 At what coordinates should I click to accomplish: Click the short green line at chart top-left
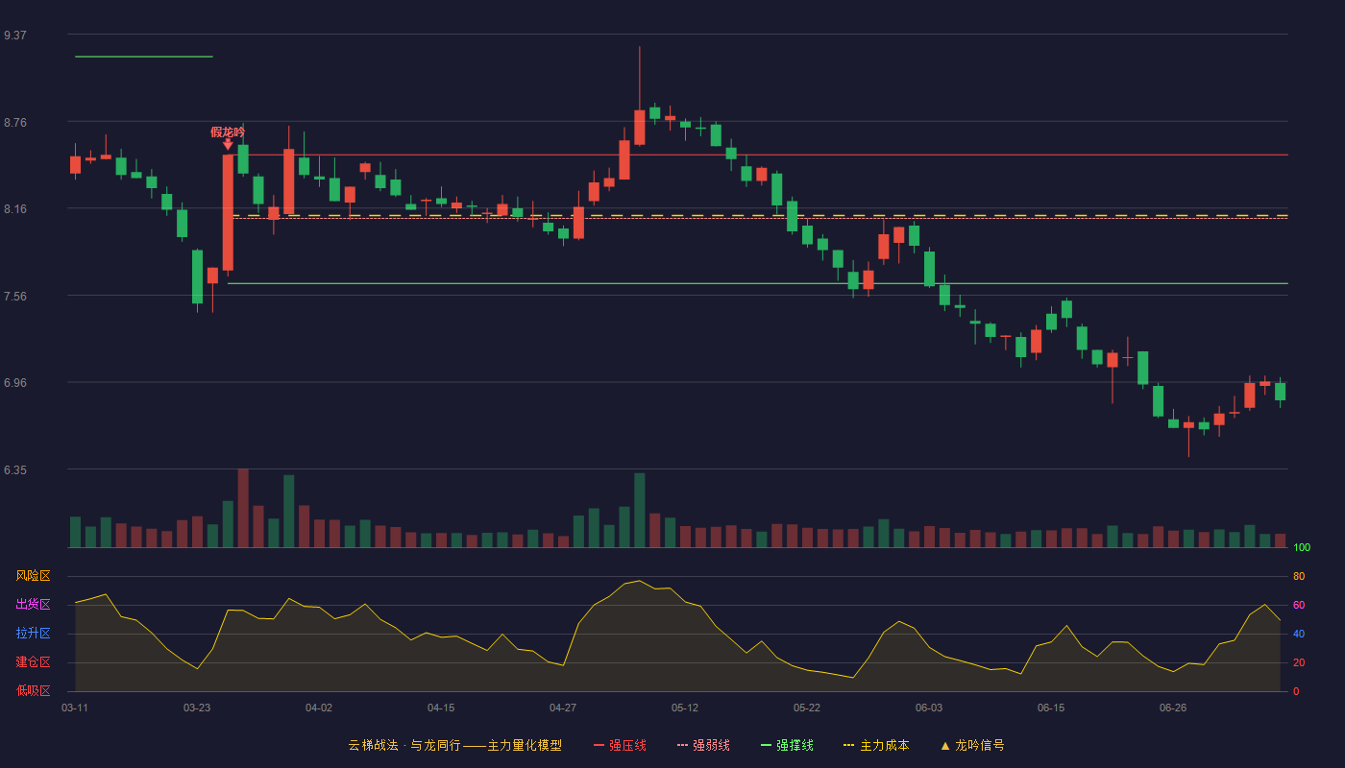(x=144, y=57)
